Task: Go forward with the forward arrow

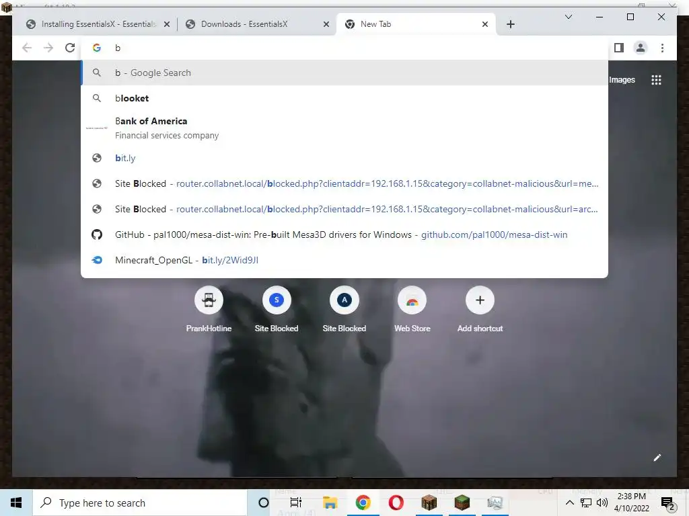Action: tap(48, 48)
